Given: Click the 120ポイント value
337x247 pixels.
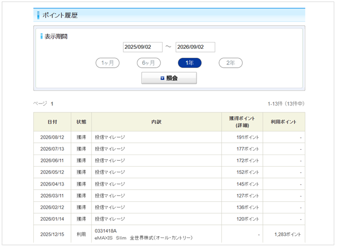Looking at the screenshot, I should 247,219.
